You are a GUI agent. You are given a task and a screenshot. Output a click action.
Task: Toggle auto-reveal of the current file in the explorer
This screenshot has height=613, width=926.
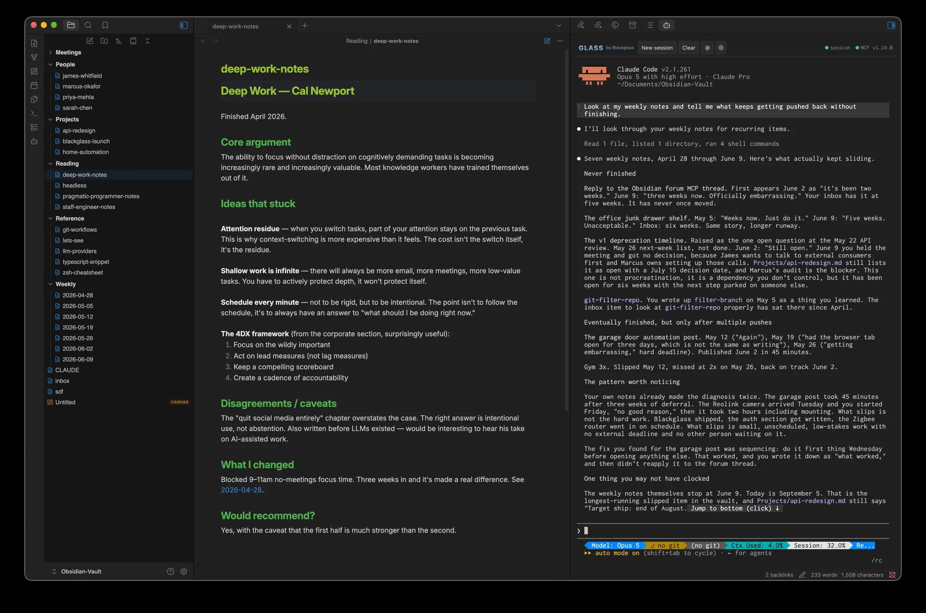pos(133,41)
